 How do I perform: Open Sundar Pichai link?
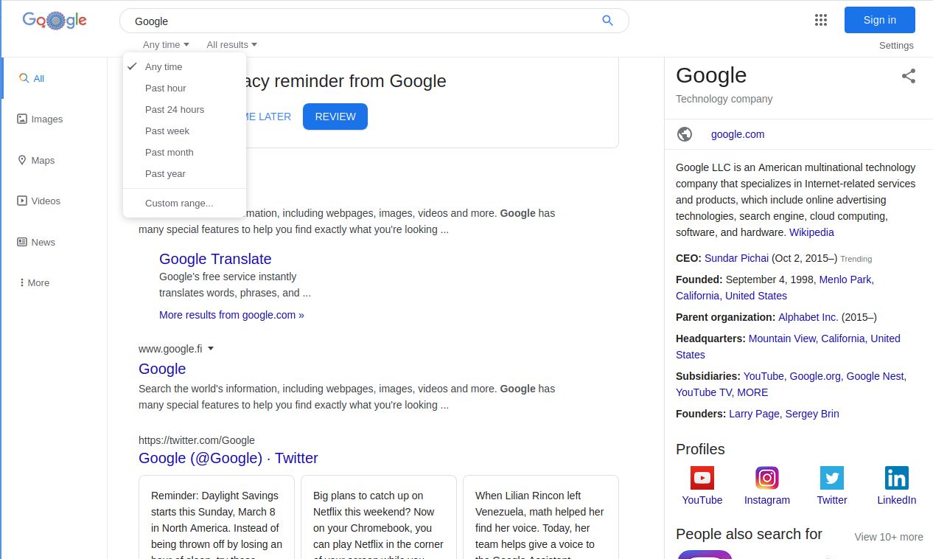(x=736, y=258)
